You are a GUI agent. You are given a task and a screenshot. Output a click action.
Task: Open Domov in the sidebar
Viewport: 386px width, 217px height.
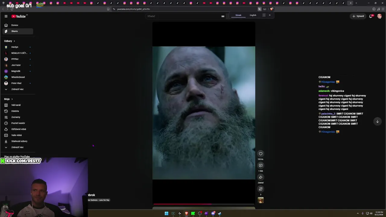(x=18, y=25)
